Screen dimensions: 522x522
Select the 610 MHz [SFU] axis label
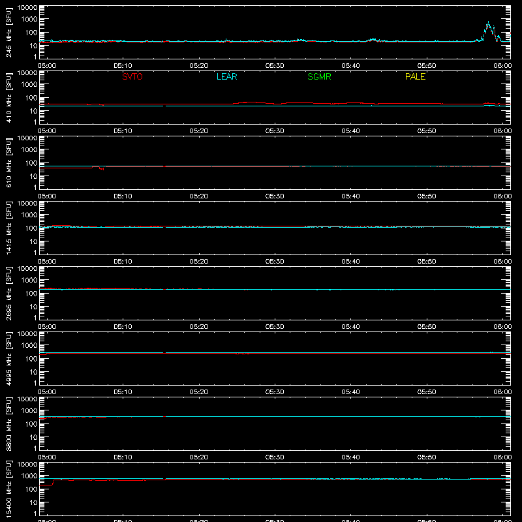(x=8, y=163)
